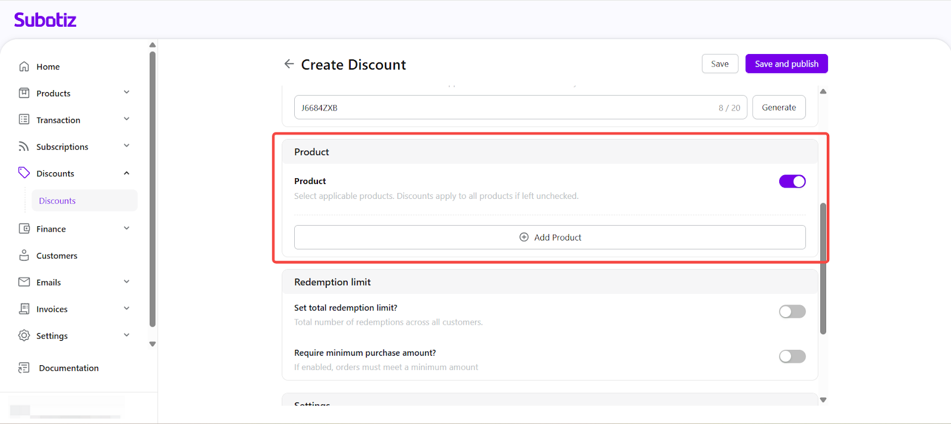The height and width of the screenshot is (424, 951).
Task: Expand the Invoices menu chevron
Action: 127,309
